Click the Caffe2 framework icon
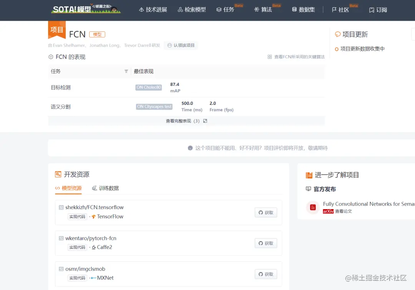This screenshot has height=290, width=415. coord(93,247)
